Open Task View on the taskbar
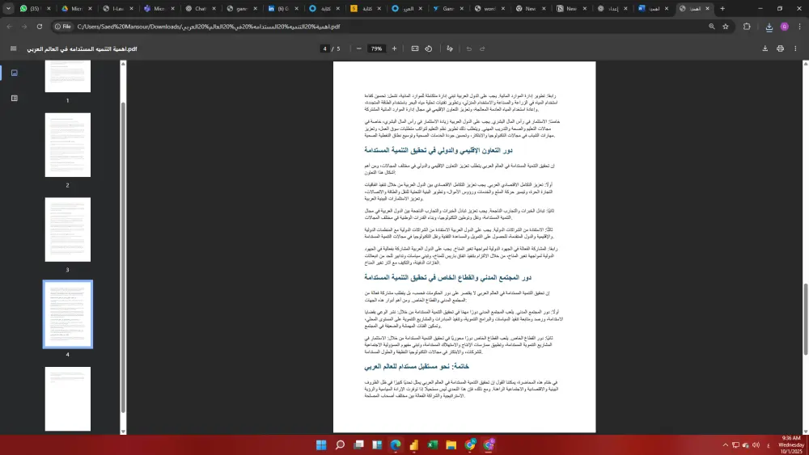809x455 pixels. [x=358, y=444]
